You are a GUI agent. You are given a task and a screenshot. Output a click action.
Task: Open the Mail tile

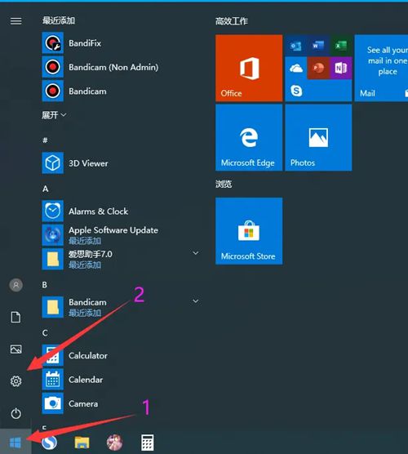tap(381, 68)
